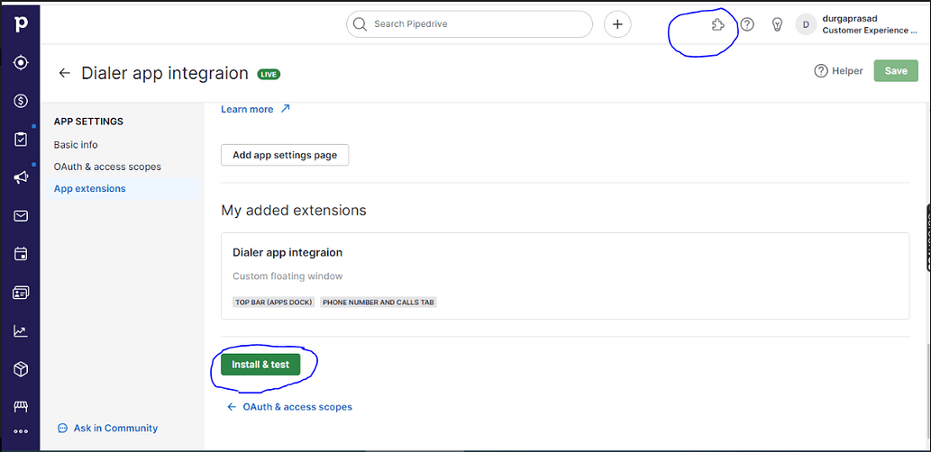Open Activities calendar icon in sidebar
Screen dimensions: 931x452
coord(21,255)
